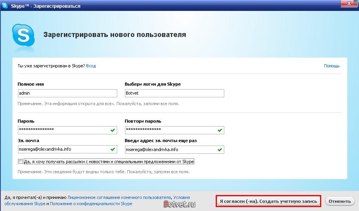359x211 pixels.
Task: Enable the Skype newsletter subscription checkbox
Action: (20, 161)
